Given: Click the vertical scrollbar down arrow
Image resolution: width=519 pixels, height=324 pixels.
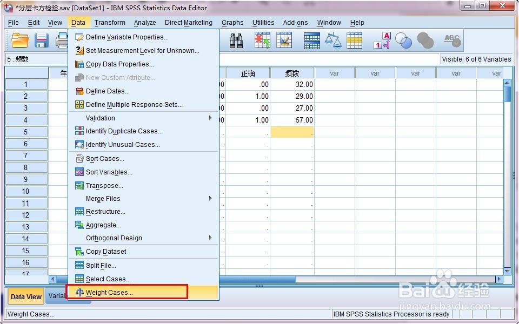Looking at the screenshot, I should pyautogui.click(x=507, y=271).
